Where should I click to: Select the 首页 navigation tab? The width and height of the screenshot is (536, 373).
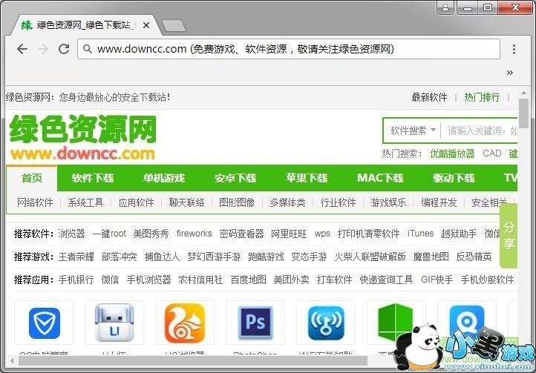pos(32,178)
